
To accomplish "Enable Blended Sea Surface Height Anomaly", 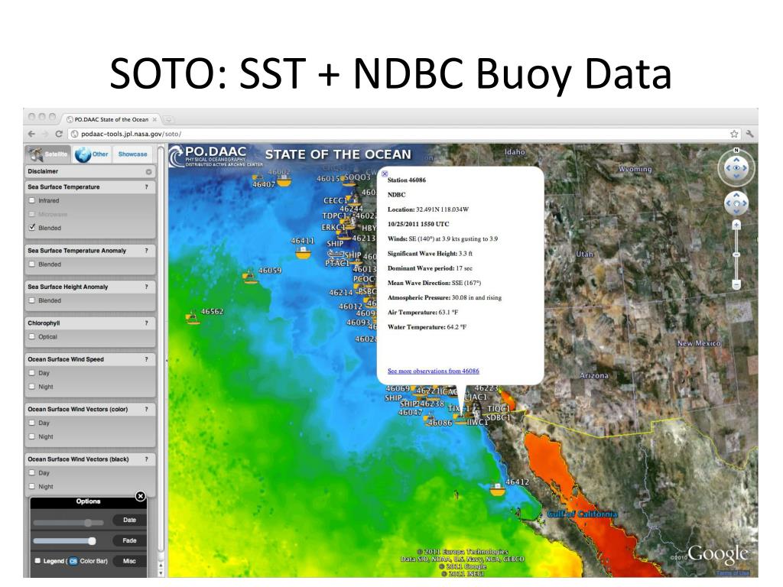I will pos(32,300).
